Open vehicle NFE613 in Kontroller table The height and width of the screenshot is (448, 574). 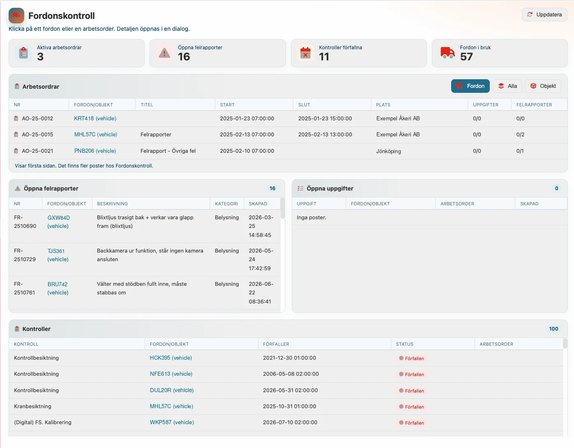[x=171, y=374]
